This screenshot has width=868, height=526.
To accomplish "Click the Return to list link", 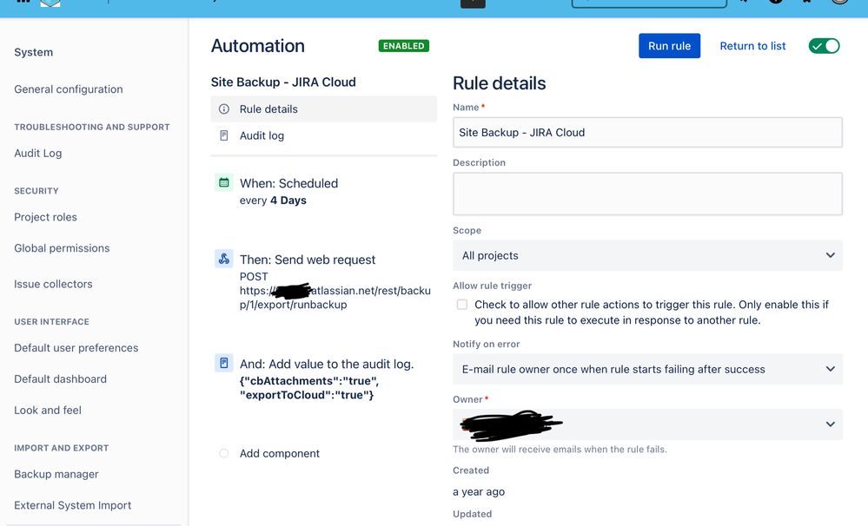I will point(752,46).
